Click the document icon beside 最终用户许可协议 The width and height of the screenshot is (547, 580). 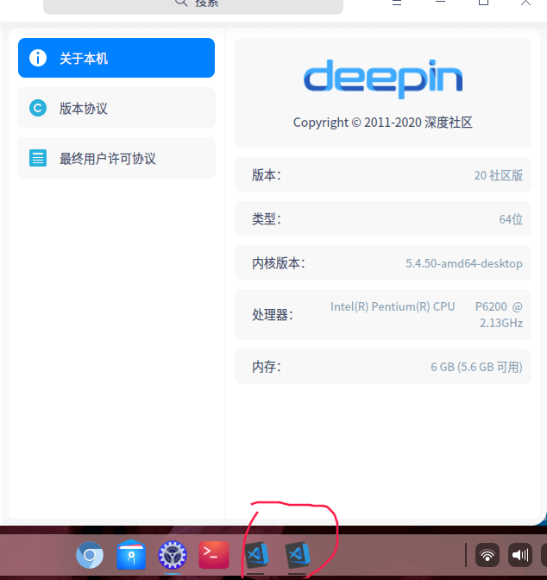point(38,159)
